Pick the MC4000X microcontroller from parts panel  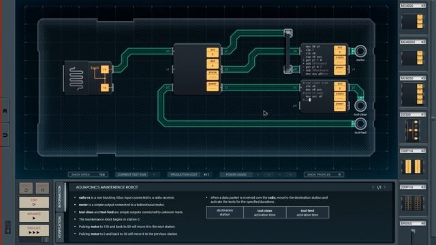click(413, 57)
